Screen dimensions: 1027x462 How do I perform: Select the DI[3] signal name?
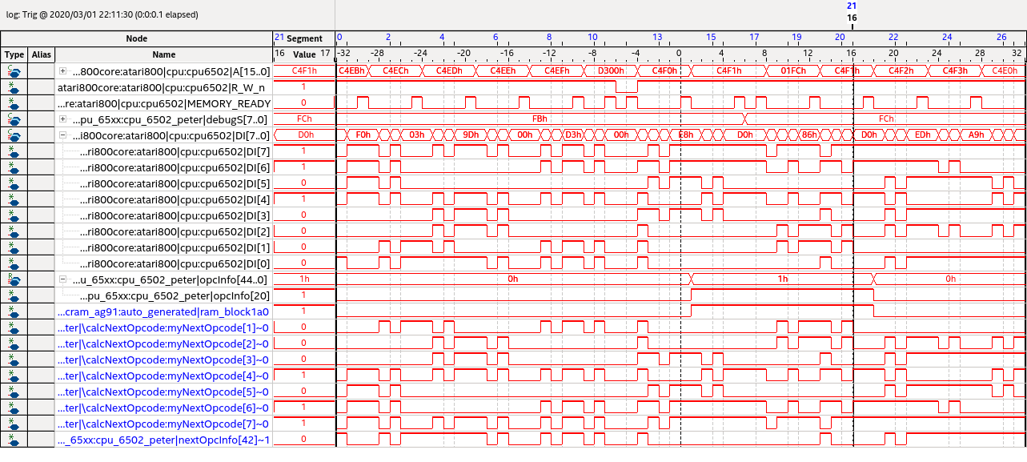pos(175,215)
